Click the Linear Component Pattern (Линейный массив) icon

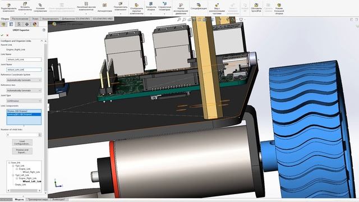click(86, 4)
